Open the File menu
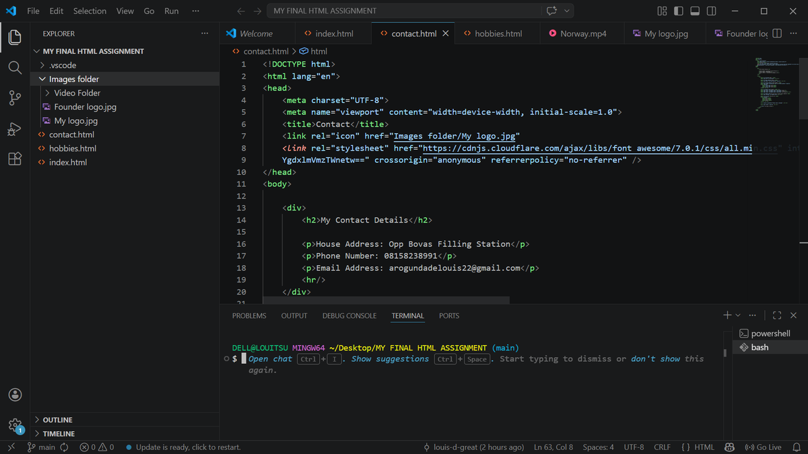 tap(33, 11)
